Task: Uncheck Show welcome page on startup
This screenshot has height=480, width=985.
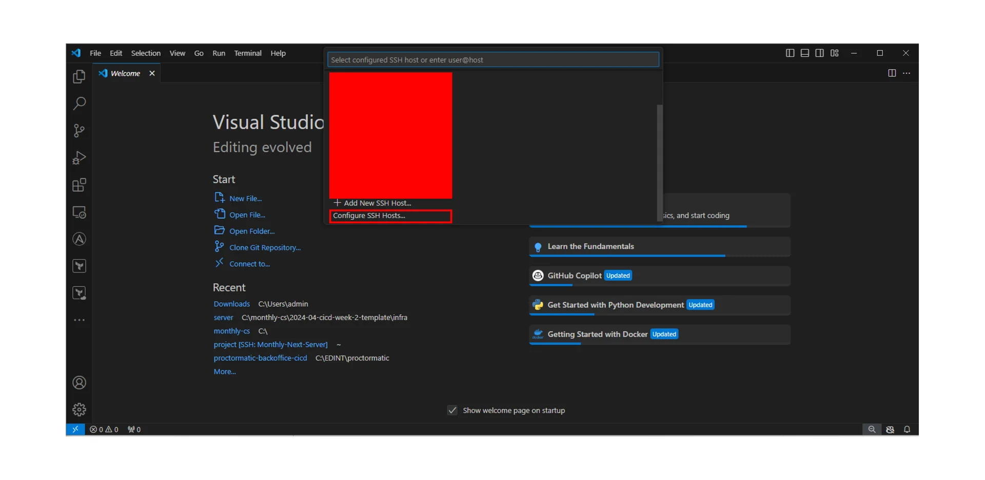Action: pyautogui.click(x=452, y=410)
